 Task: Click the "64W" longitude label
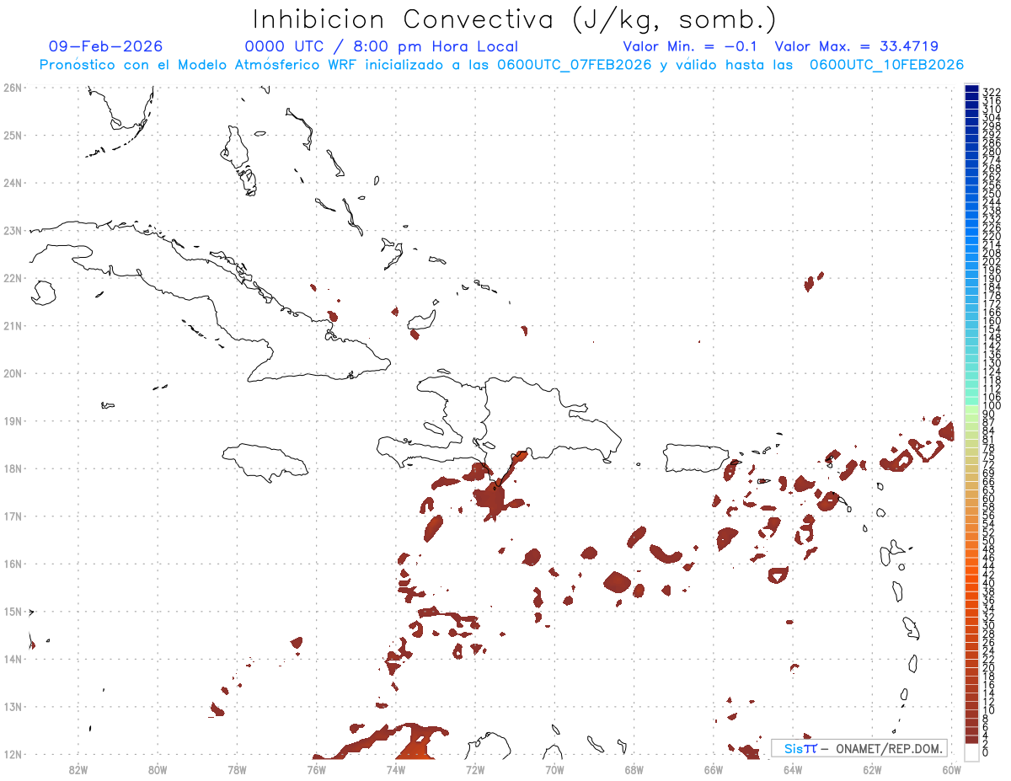[793, 768]
